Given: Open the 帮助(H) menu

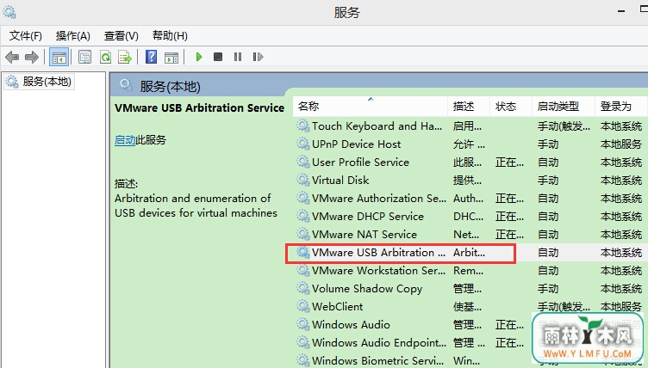Looking at the screenshot, I should (x=170, y=36).
